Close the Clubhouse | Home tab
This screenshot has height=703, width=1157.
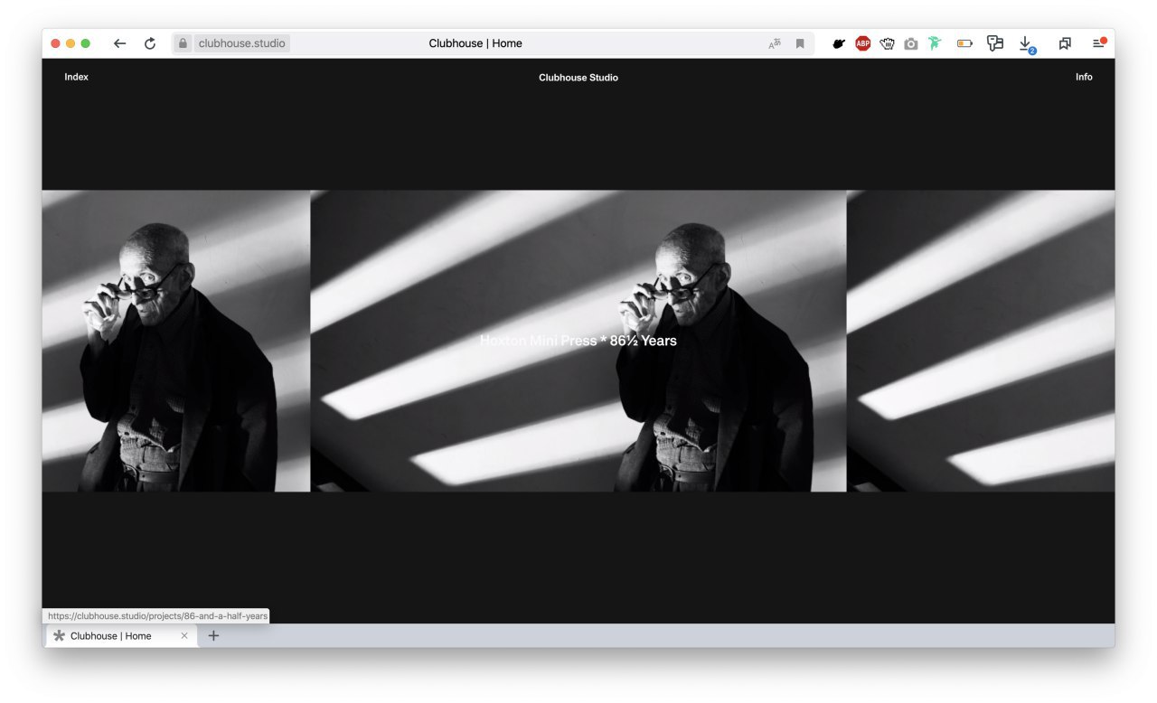click(x=184, y=636)
